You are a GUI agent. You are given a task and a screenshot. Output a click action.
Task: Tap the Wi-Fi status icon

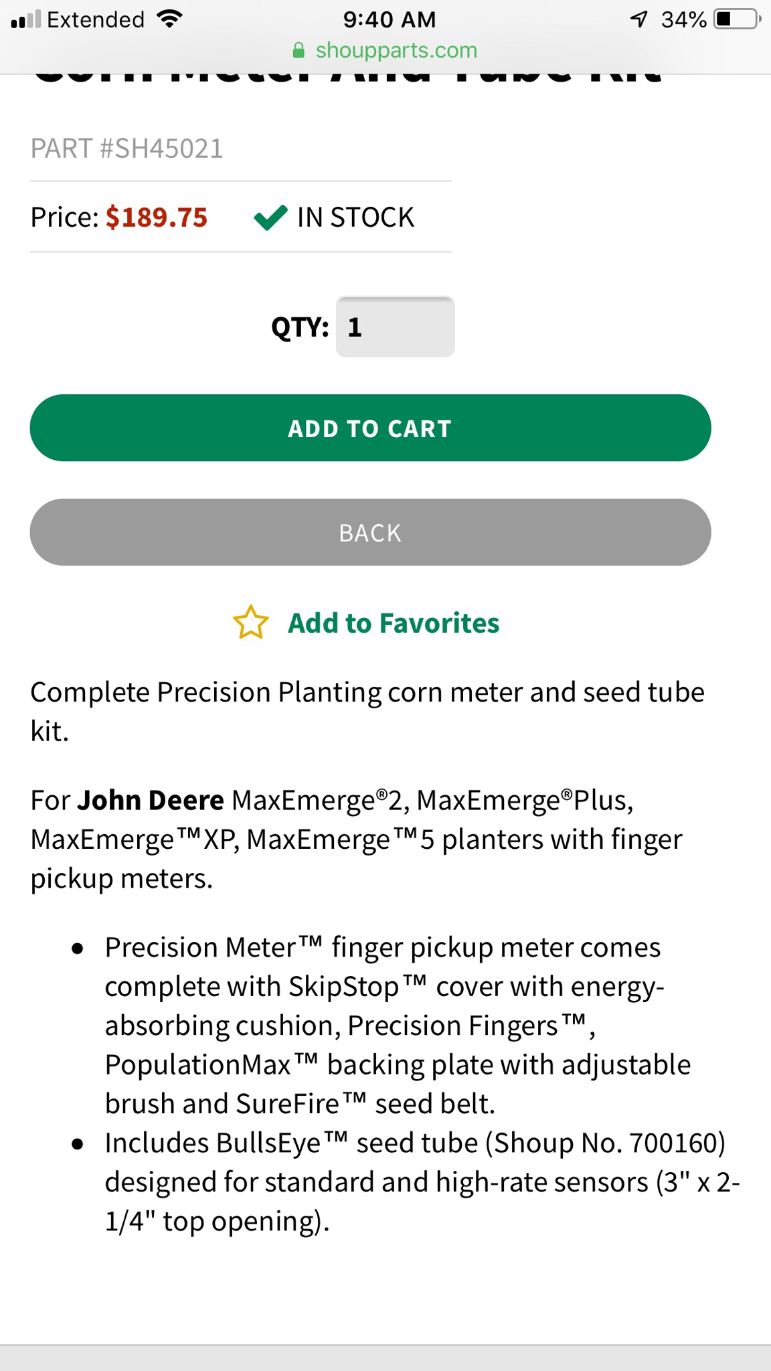pyautogui.click(x=170, y=19)
